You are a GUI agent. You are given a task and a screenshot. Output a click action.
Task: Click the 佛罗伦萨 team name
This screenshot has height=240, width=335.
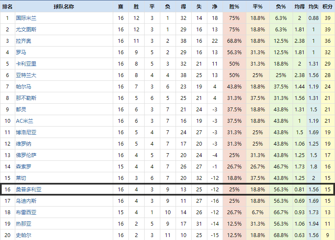pyautogui.click(x=26, y=155)
